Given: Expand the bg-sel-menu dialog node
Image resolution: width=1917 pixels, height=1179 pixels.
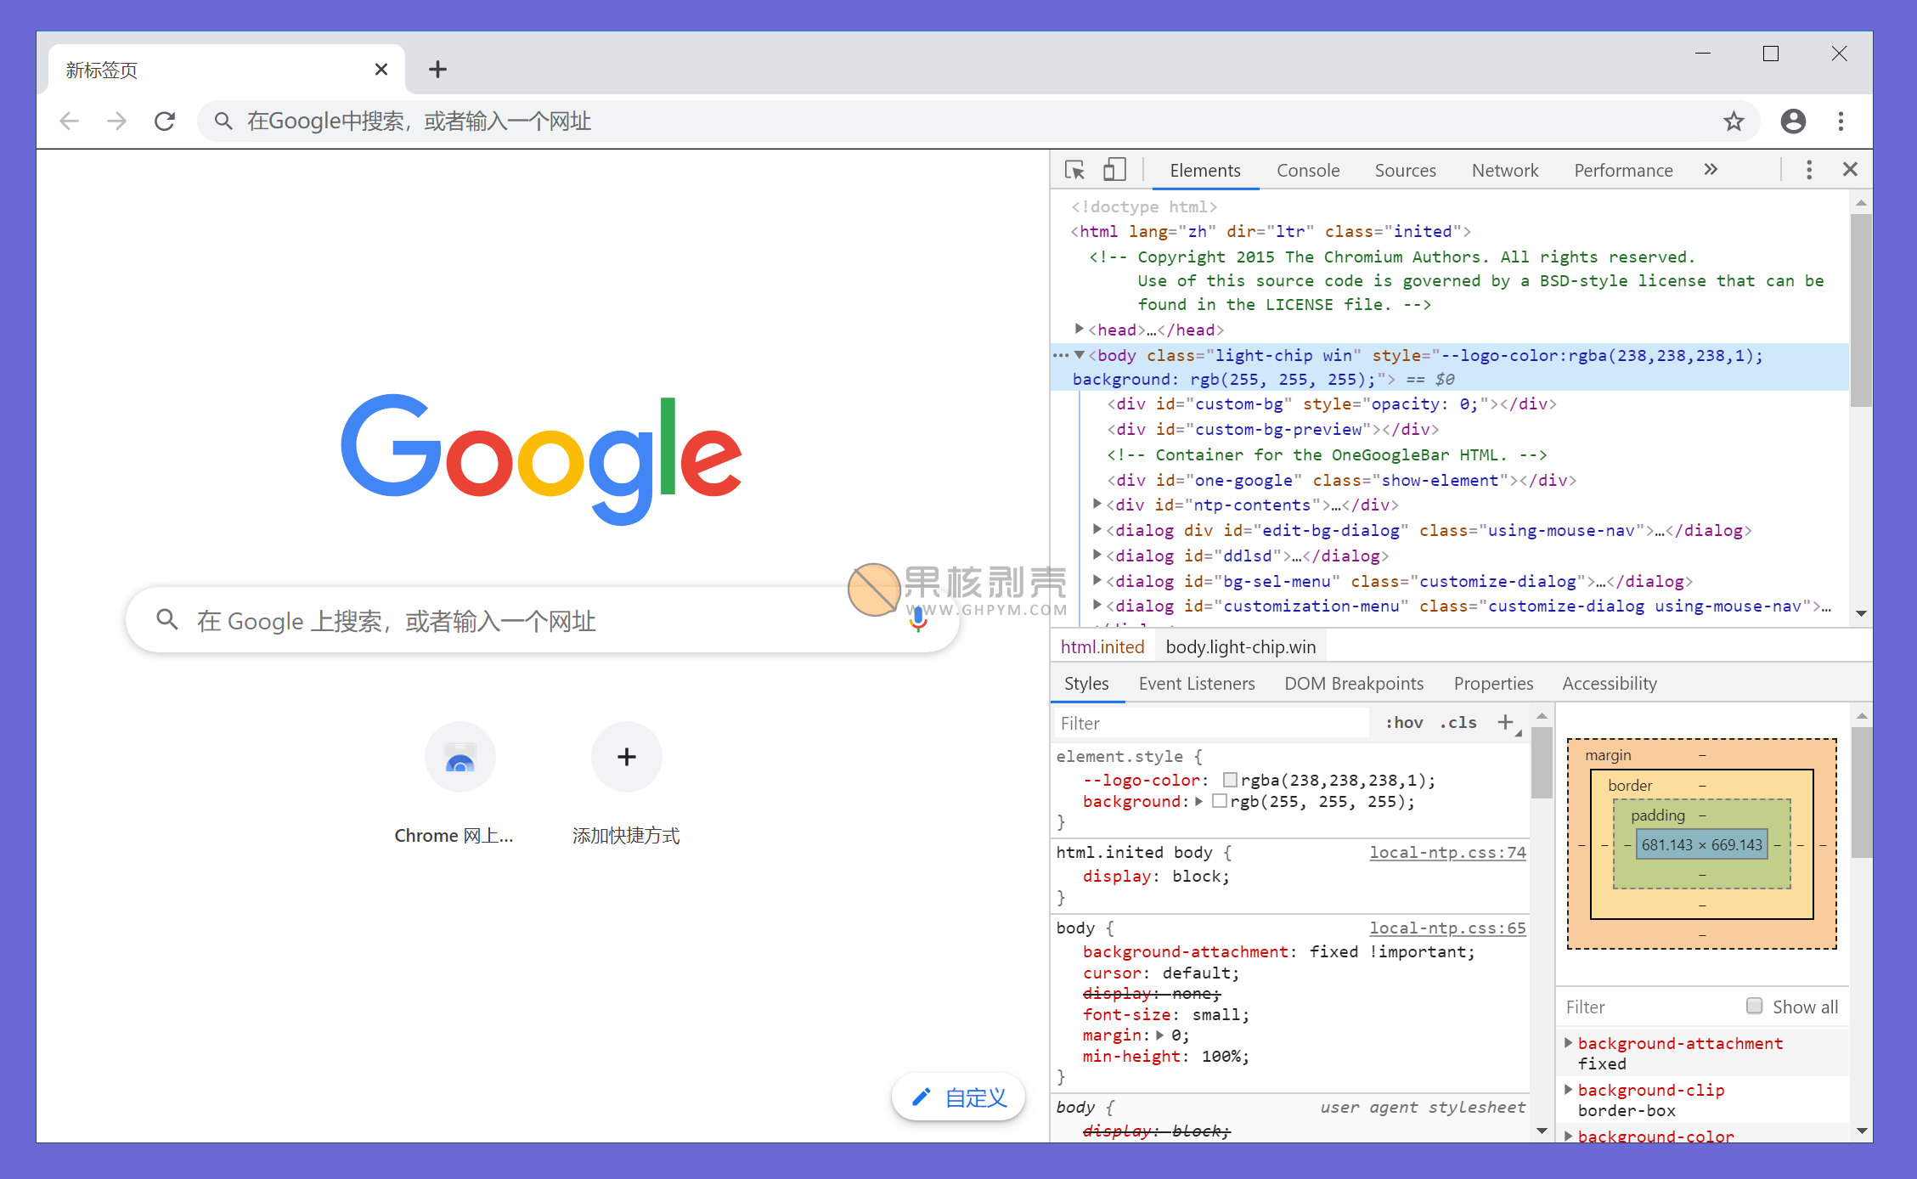Looking at the screenshot, I should 1097,580.
